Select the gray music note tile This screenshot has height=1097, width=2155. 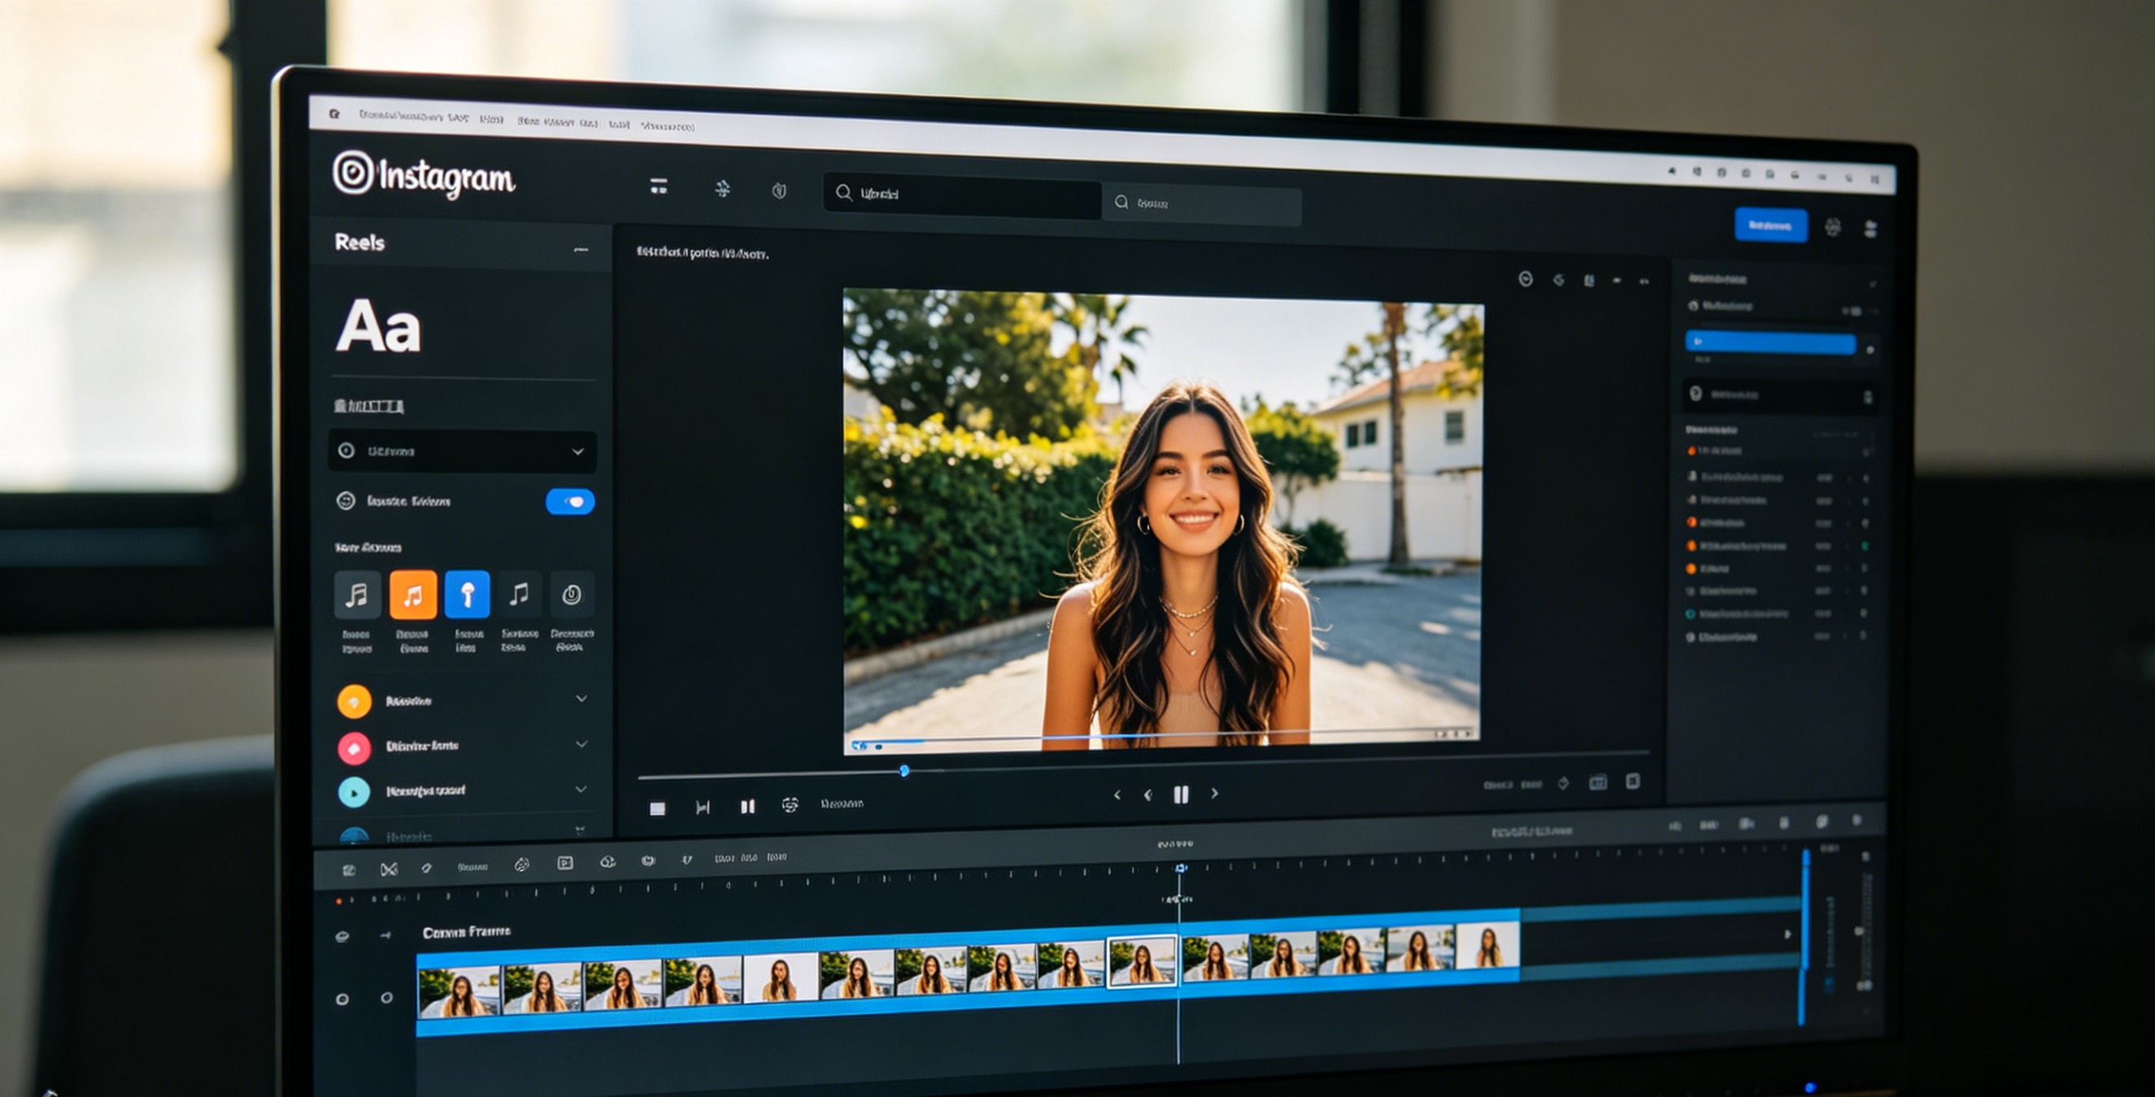point(357,594)
